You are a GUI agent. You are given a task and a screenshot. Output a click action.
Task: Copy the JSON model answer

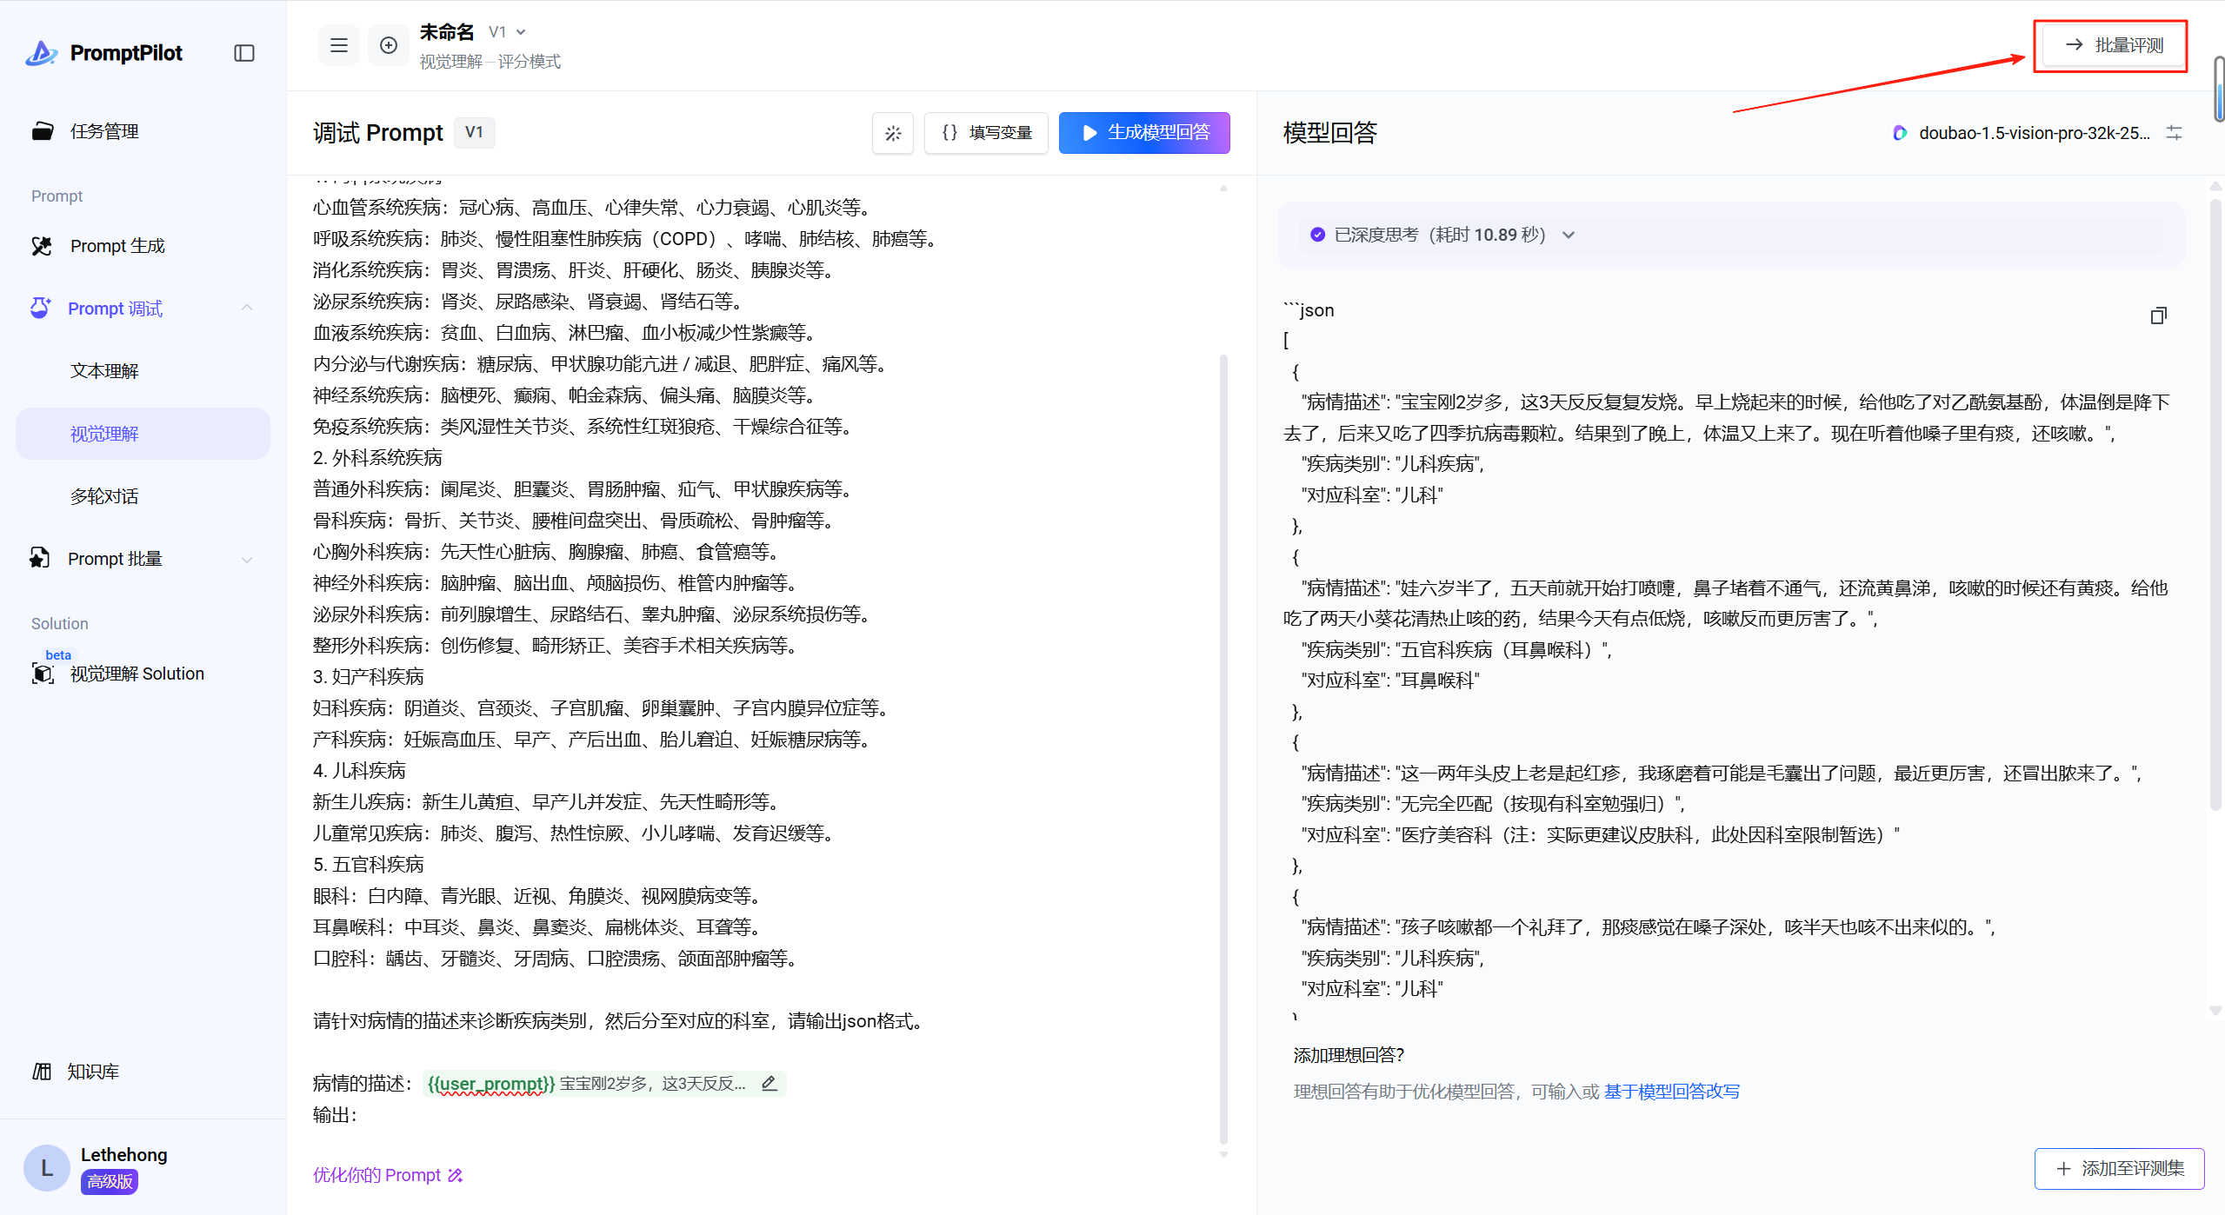[2158, 315]
